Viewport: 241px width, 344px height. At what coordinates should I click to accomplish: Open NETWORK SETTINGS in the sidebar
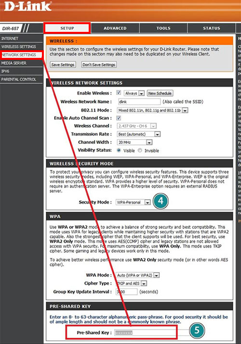coord(21,55)
